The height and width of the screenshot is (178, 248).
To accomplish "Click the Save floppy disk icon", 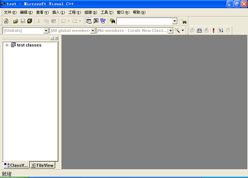I will pyautogui.click(x=23, y=21).
